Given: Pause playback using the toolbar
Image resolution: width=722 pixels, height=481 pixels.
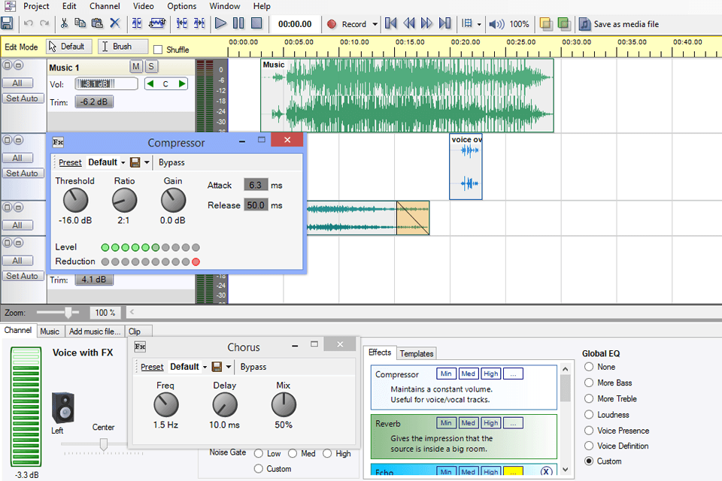Looking at the screenshot, I should (238, 24).
